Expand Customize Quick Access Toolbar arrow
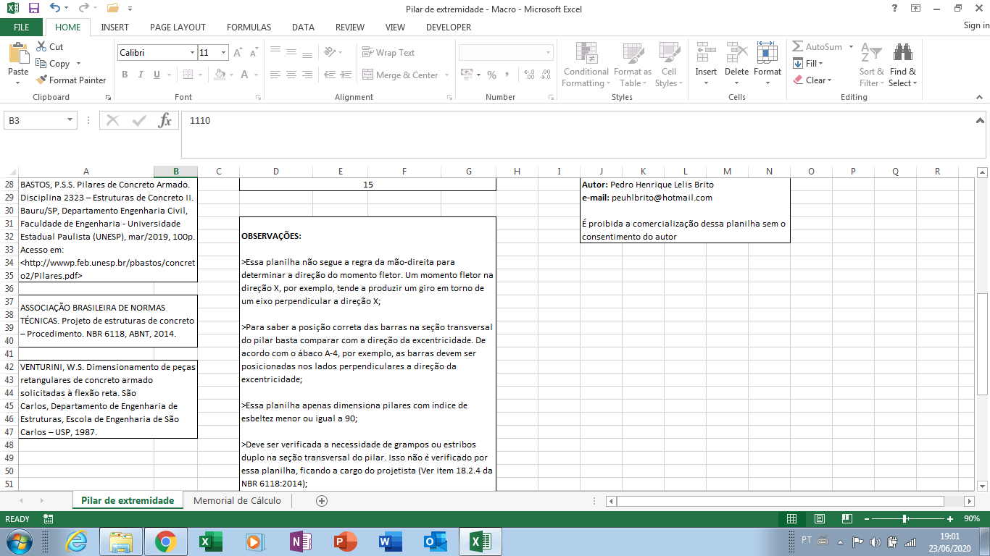 pos(130,9)
